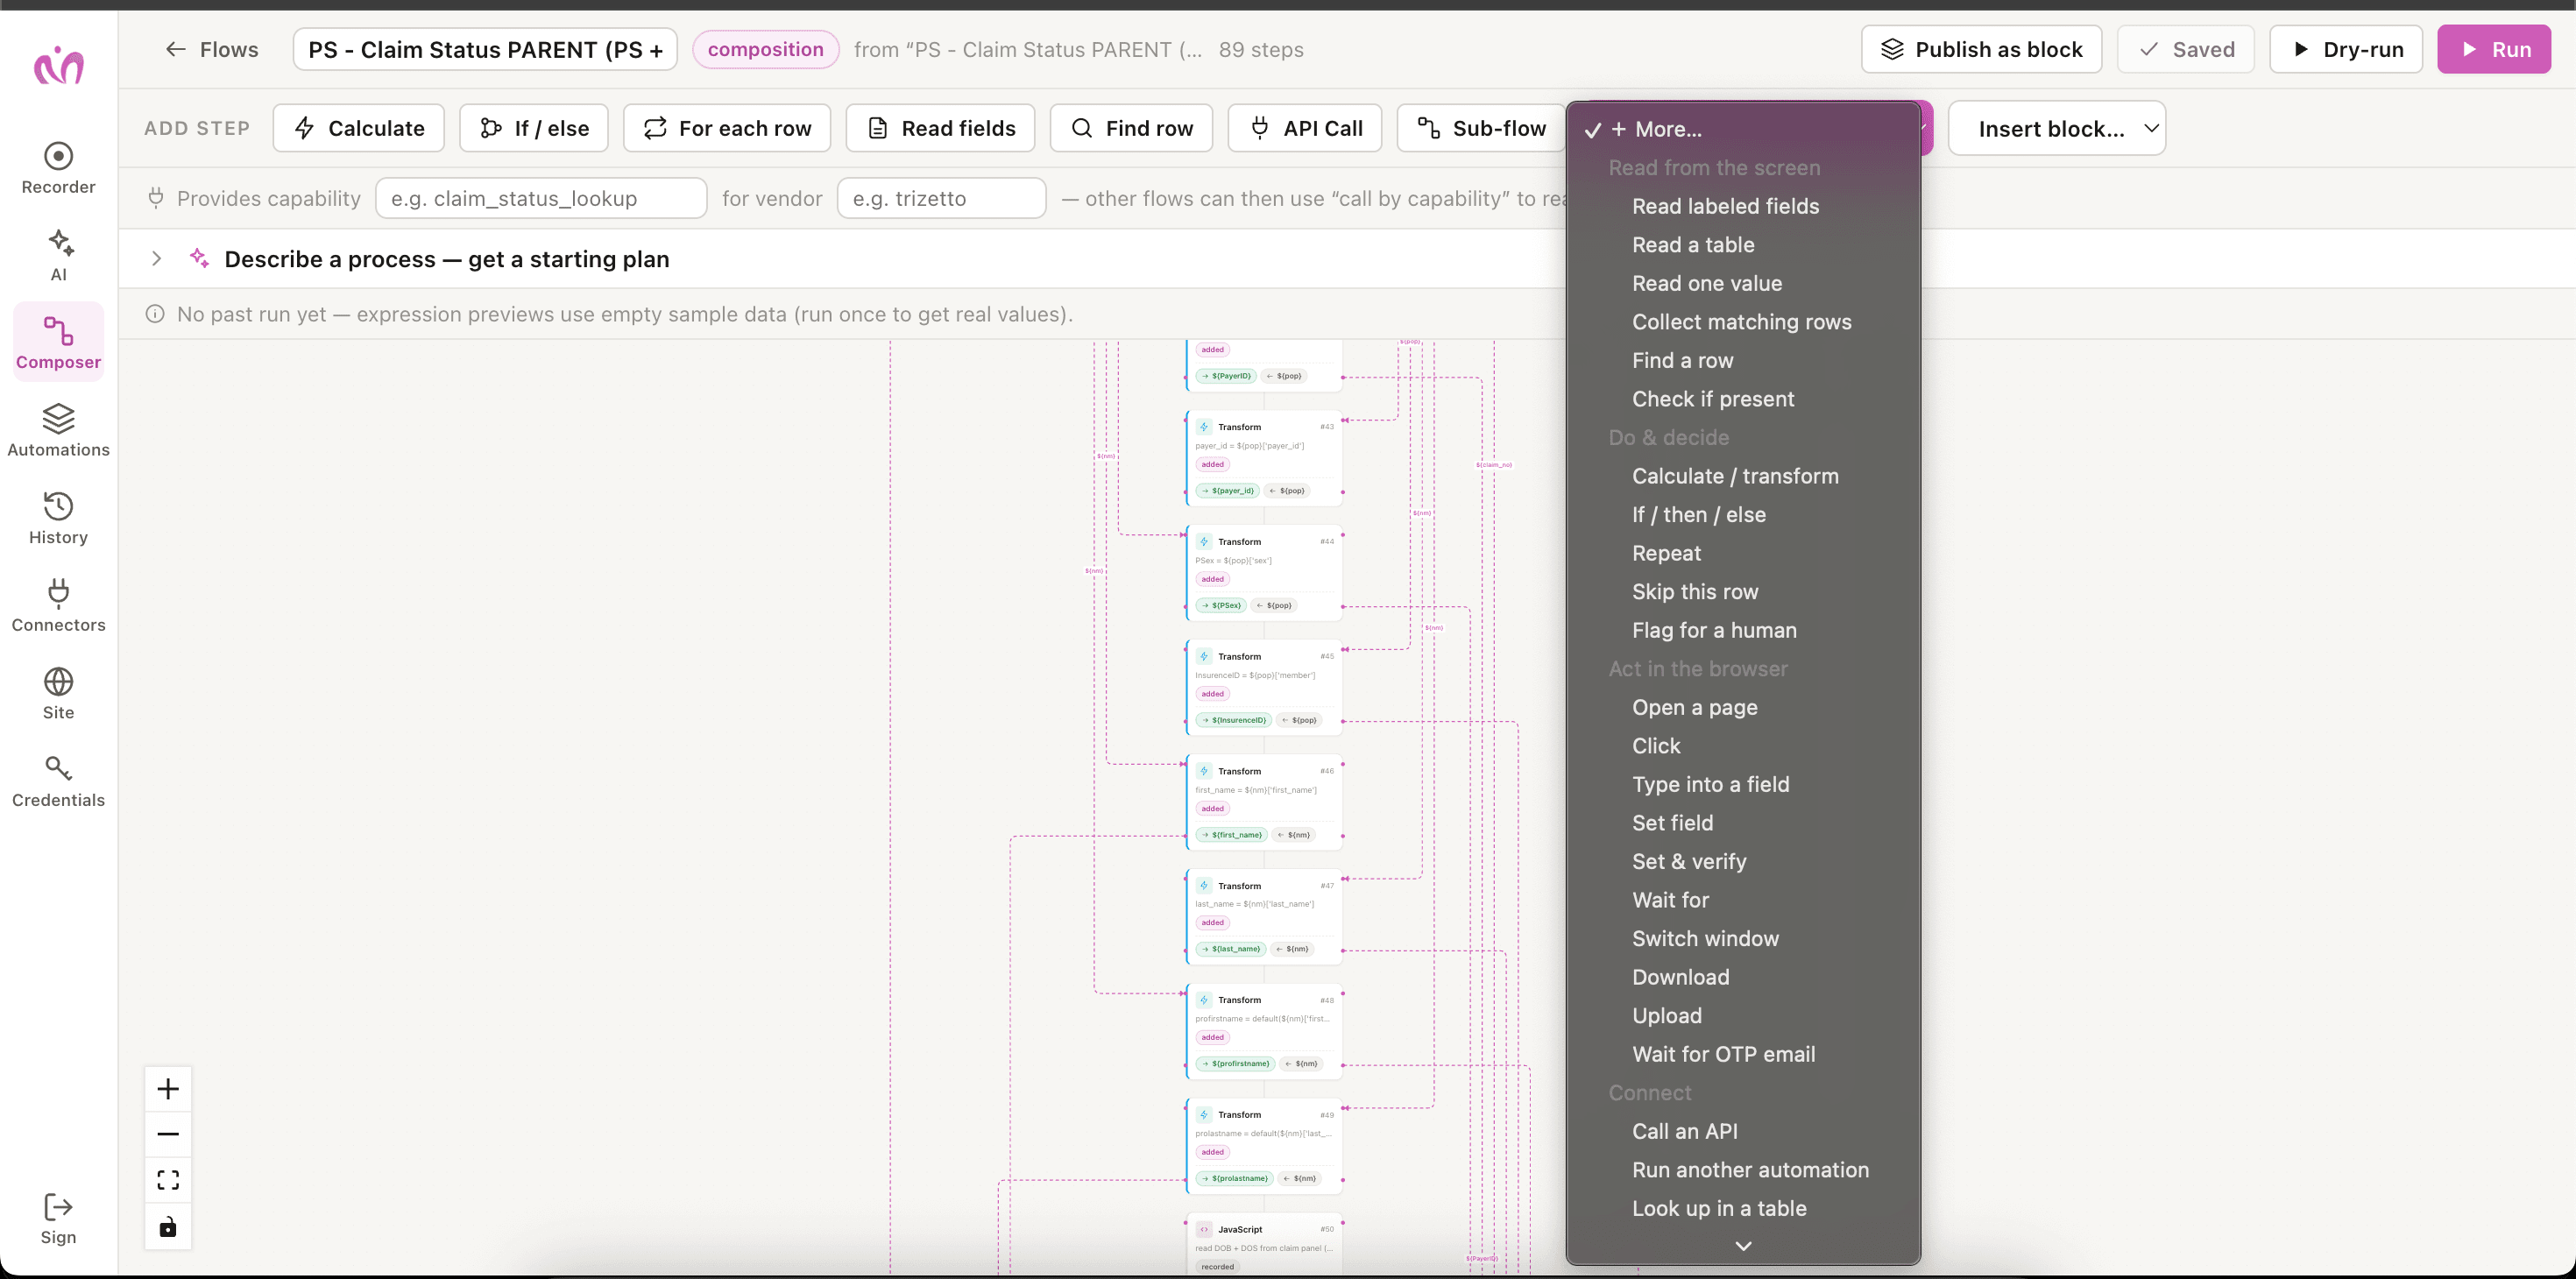The image size is (2576, 1279).
Task: Choose Collect matching rows
Action: point(1743,321)
